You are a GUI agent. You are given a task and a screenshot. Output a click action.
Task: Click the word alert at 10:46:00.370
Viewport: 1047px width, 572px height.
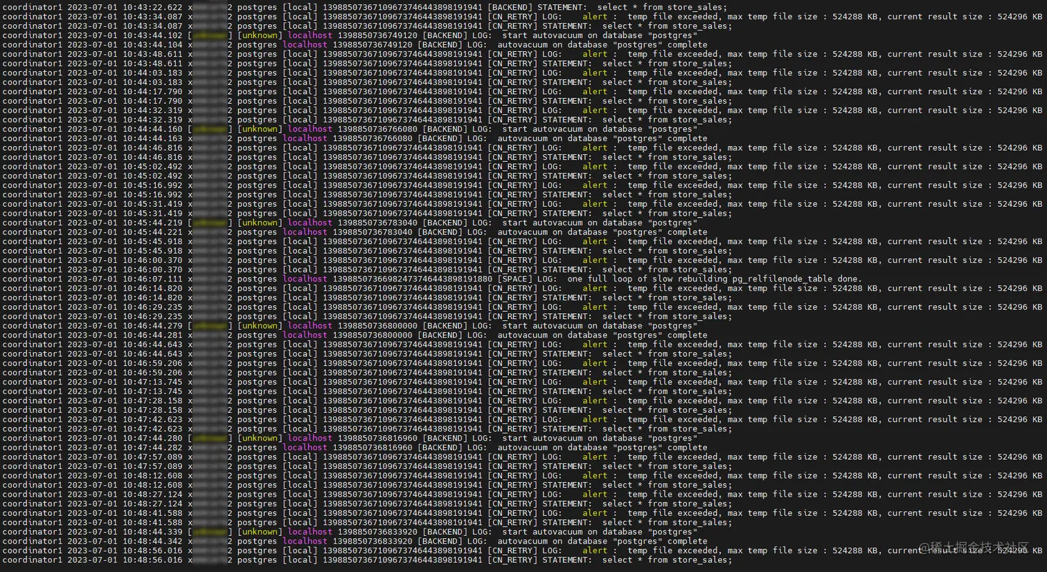tap(595, 260)
